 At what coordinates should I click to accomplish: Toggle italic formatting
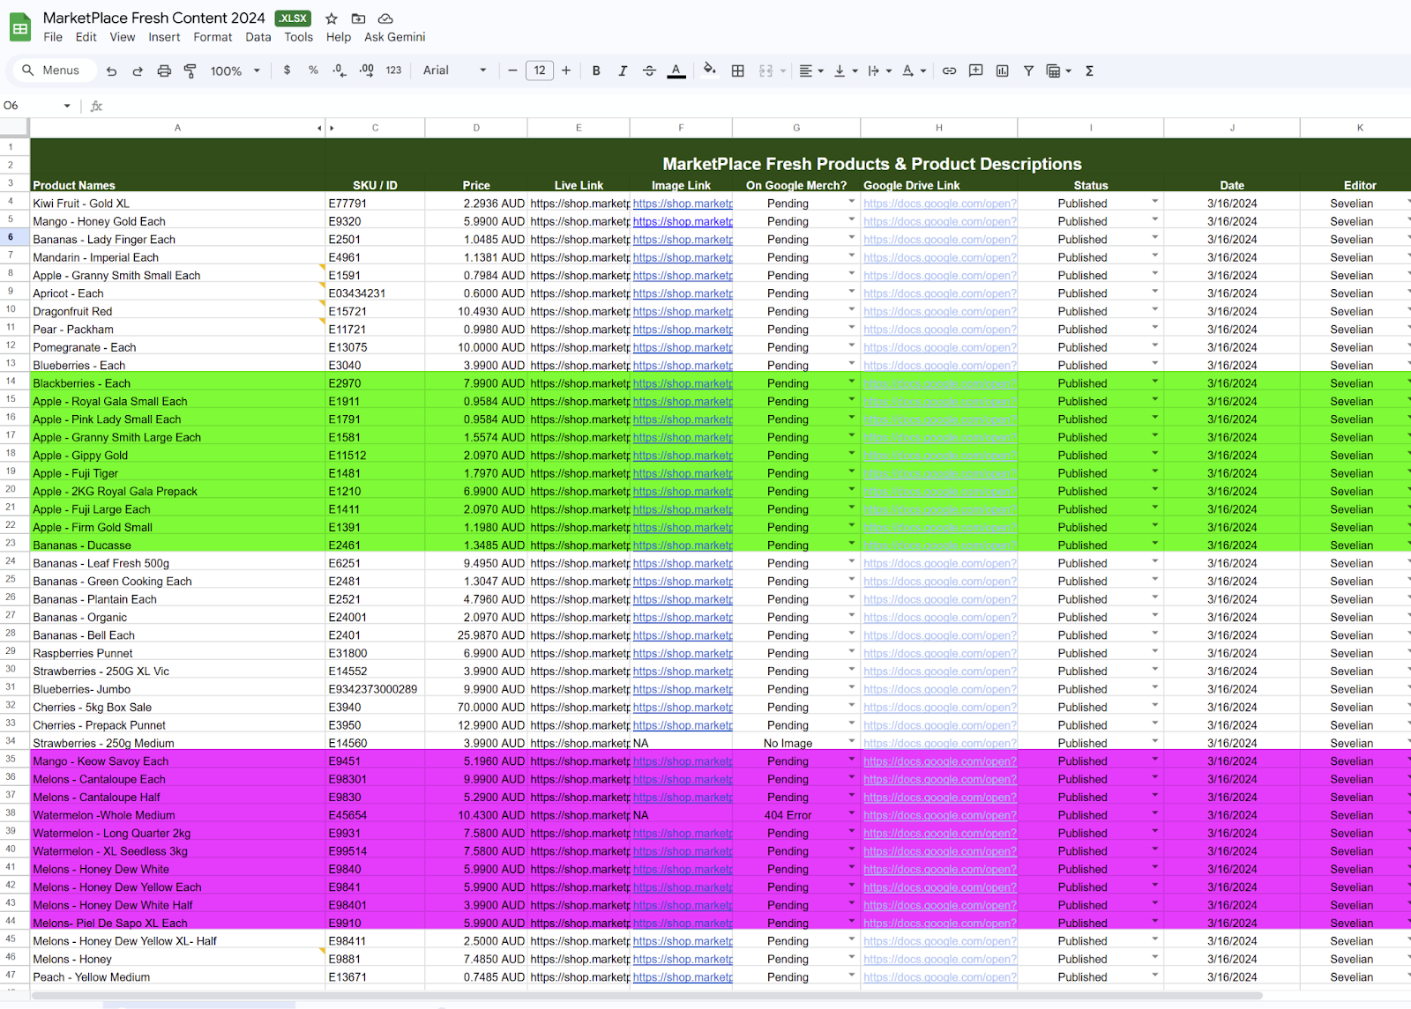coord(623,70)
